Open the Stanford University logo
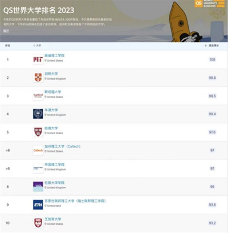Viewport: 228px width, 233px height. [38, 96]
